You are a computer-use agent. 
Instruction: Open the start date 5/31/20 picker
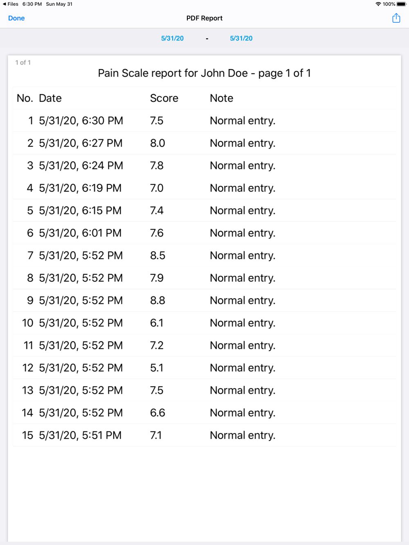coord(172,38)
